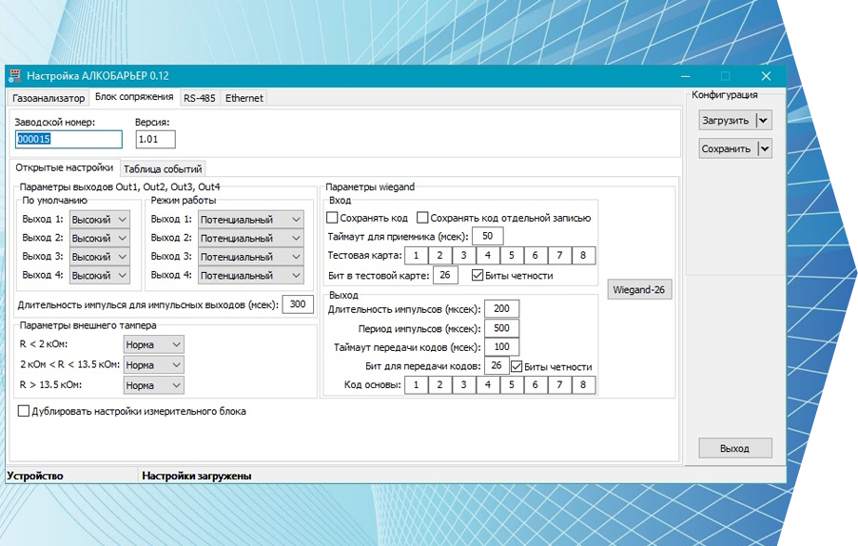Open the Ethernet tab
The image size is (858, 546).
(x=244, y=98)
